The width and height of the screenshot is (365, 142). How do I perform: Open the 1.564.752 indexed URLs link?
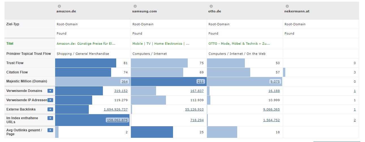pyautogui.click(x=271, y=120)
